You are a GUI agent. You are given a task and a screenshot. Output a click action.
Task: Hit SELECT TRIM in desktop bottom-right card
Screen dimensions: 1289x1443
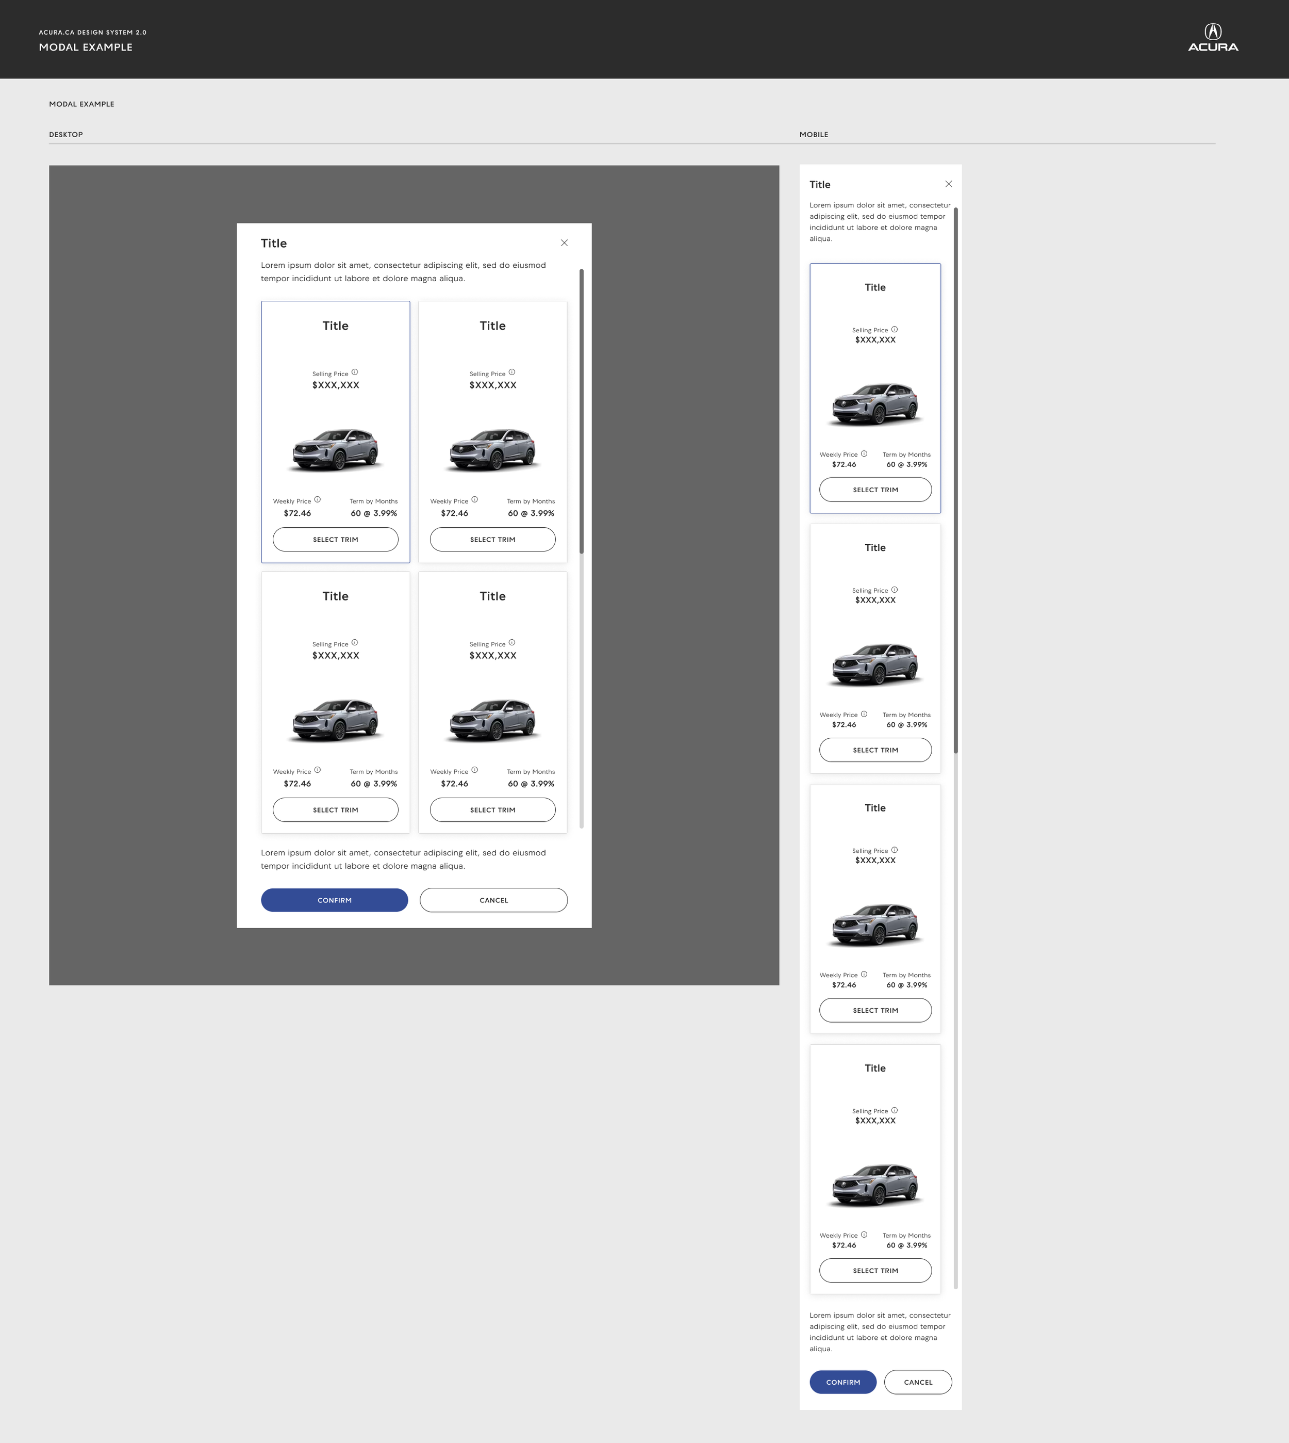click(493, 810)
